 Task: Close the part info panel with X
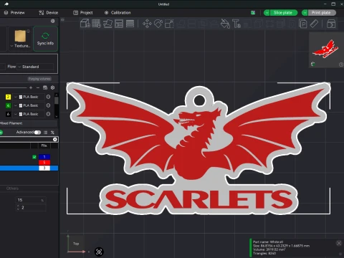tap(339, 243)
